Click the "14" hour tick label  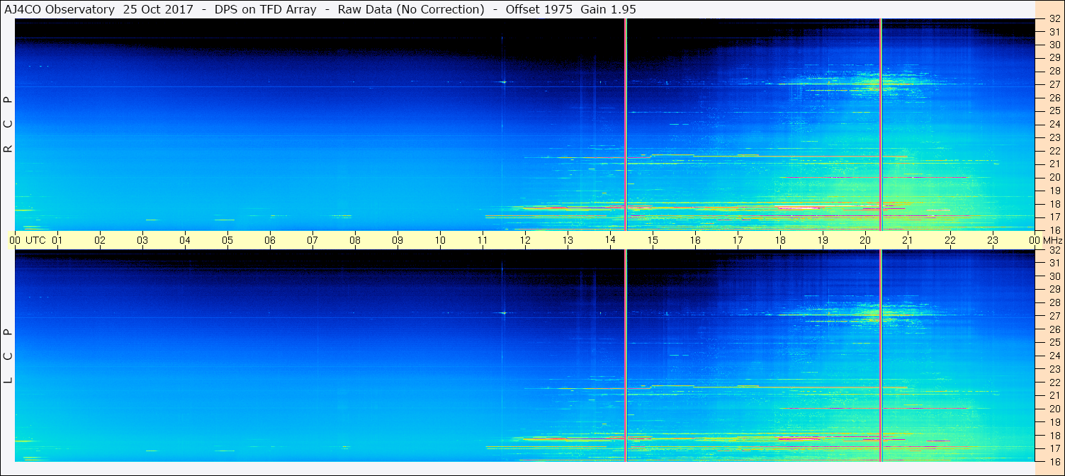pos(610,240)
